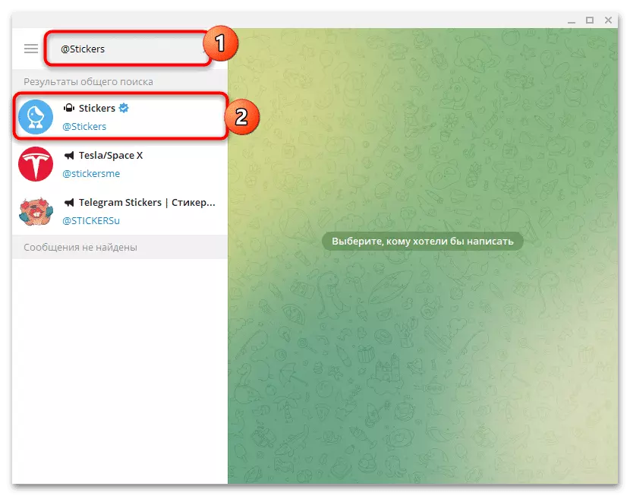The height and width of the screenshot is (496, 630).
Task: Click the 'Результаты общего поиска' header
Action: [x=88, y=81]
